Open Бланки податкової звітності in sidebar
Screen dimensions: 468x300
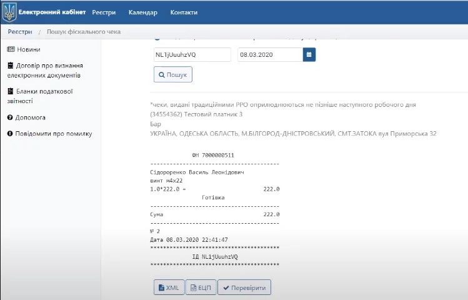point(40,96)
